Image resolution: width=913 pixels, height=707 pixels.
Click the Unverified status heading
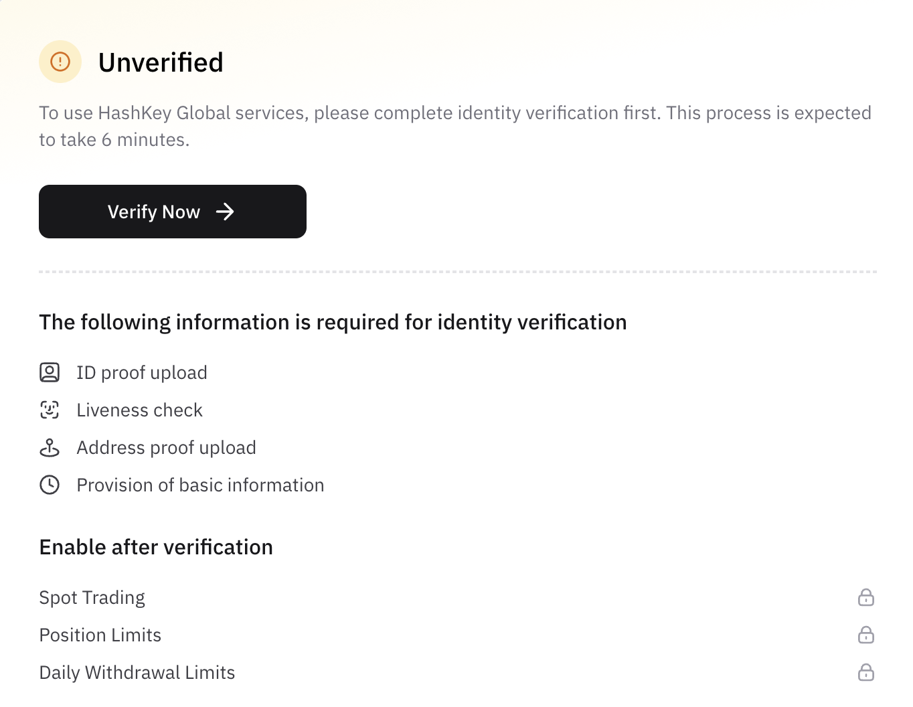click(x=161, y=62)
